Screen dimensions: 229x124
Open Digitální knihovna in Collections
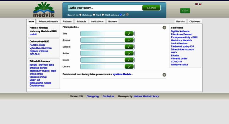click(x=180, y=31)
